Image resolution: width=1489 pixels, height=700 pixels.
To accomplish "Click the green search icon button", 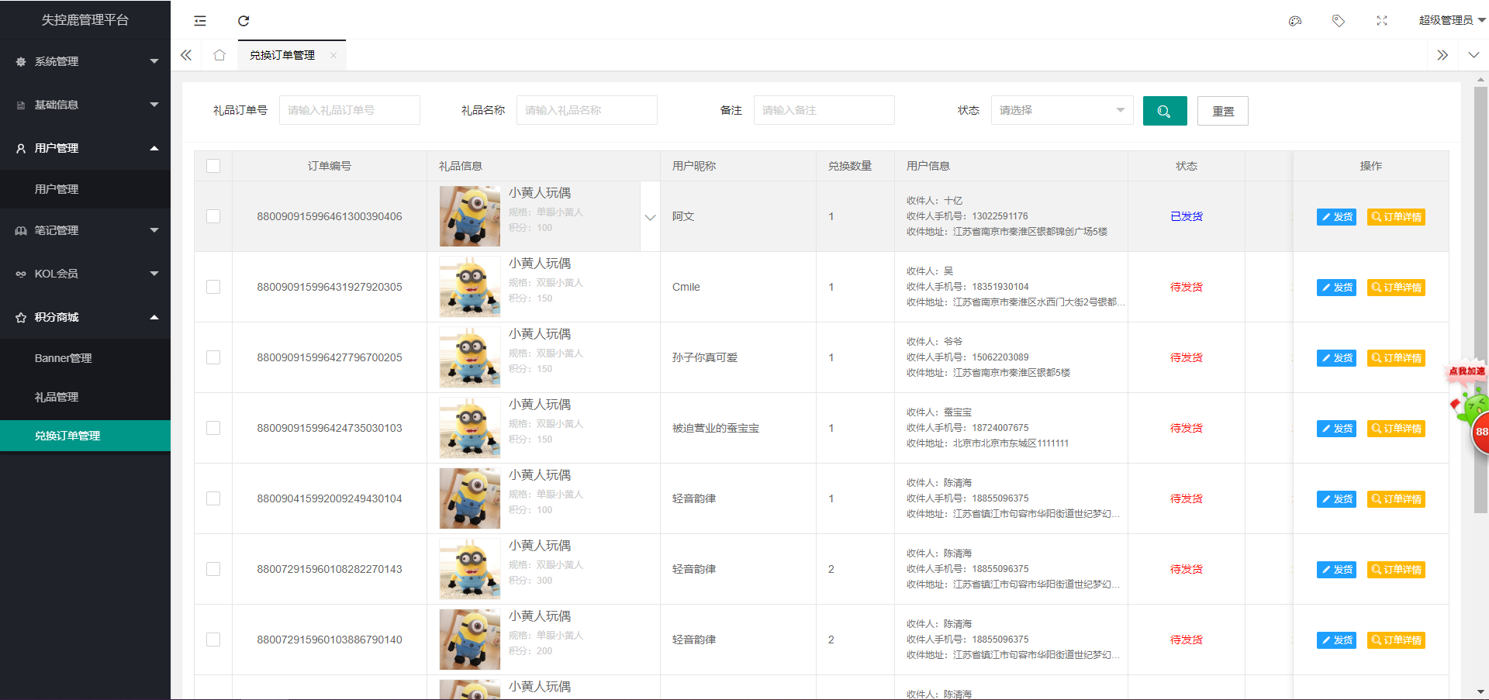I will (1165, 111).
